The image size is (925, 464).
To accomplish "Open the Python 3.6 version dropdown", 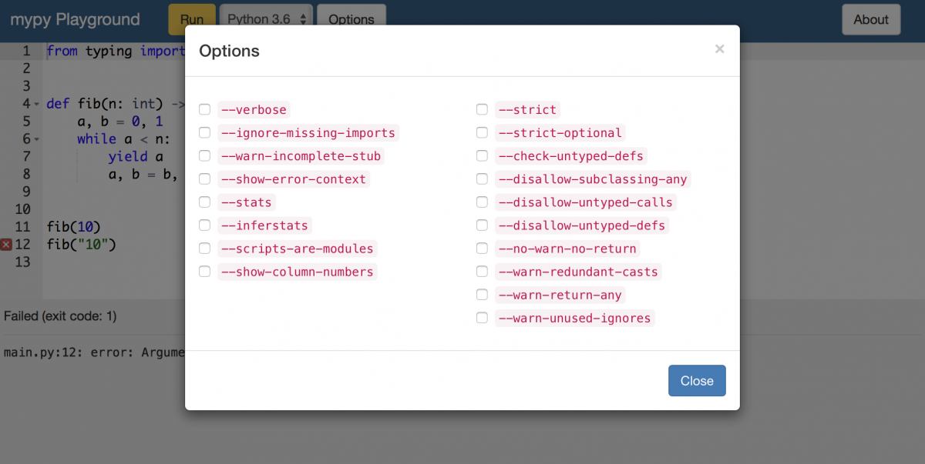I will click(x=267, y=19).
